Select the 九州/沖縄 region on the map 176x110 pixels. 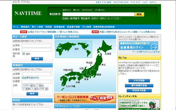pos(70,86)
